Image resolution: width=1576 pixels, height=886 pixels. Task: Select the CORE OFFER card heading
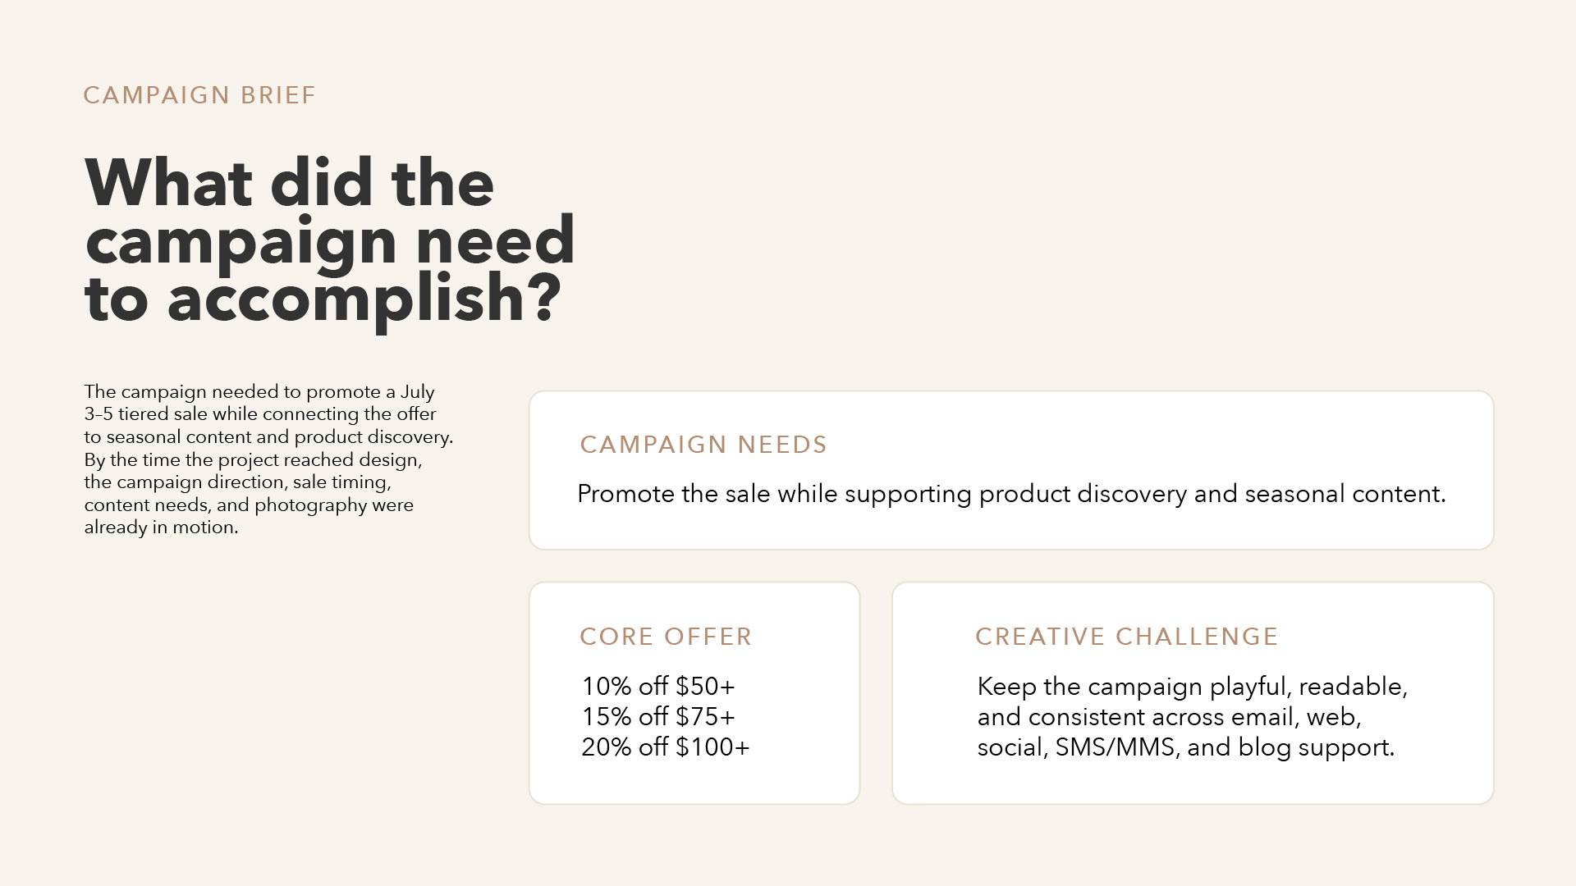(x=666, y=637)
